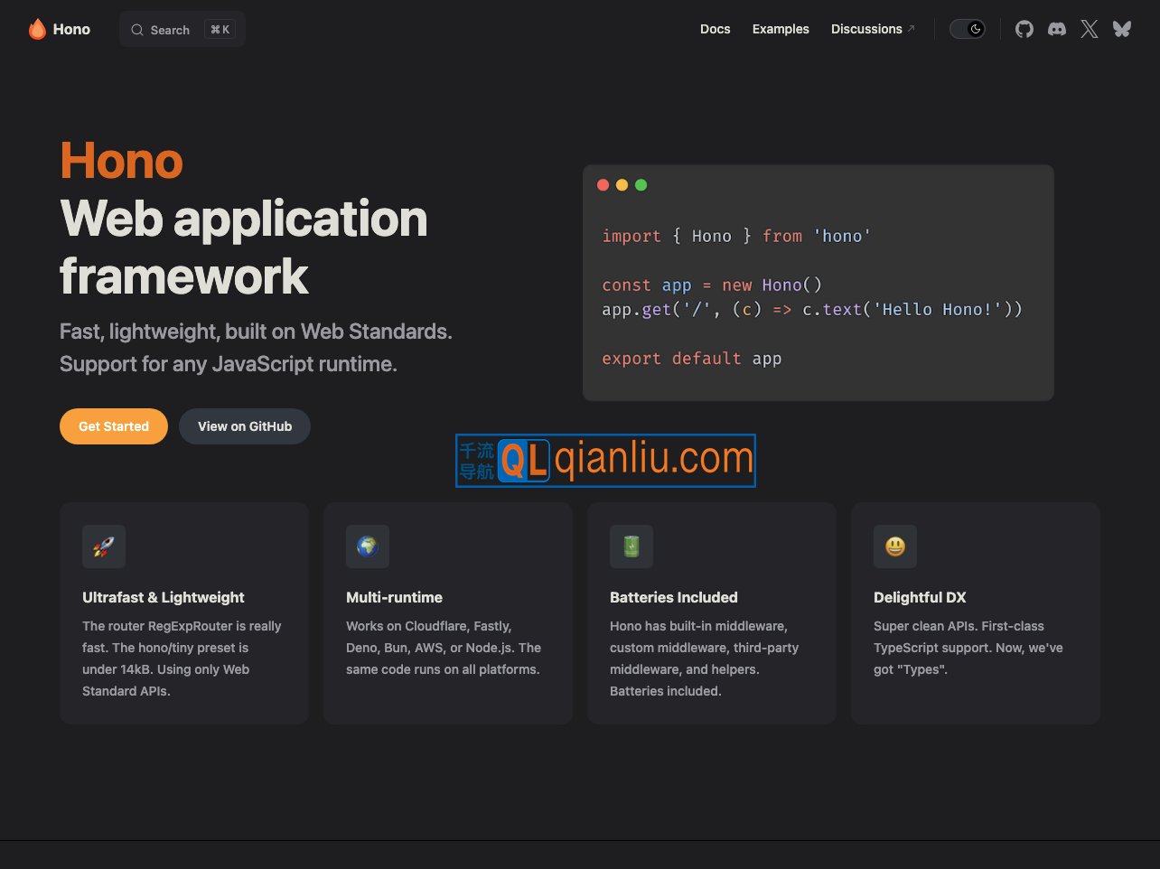Select the Ultrafast & Lightweight card heading

(x=164, y=597)
